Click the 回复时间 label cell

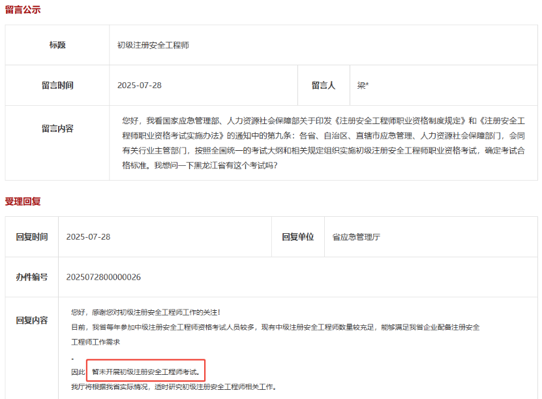[31, 237]
